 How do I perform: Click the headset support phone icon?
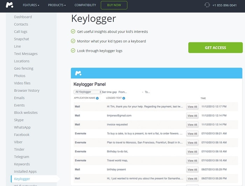pos(207,5)
